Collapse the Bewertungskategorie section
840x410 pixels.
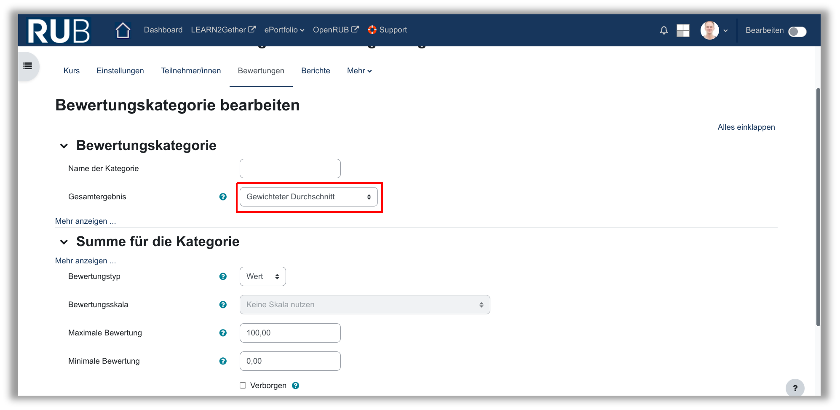64,146
